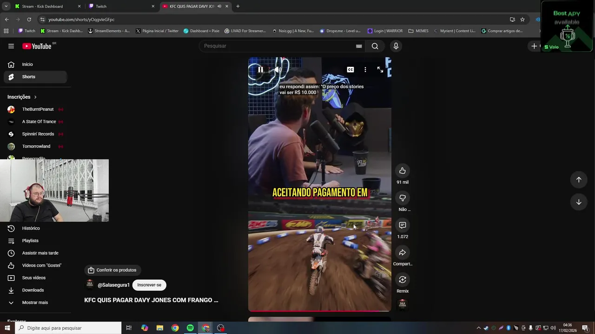Image resolution: width=595 pixels, height=334 pixels.
Task: Open Seus vídeos in sidebar
Action: pos(35,278)
